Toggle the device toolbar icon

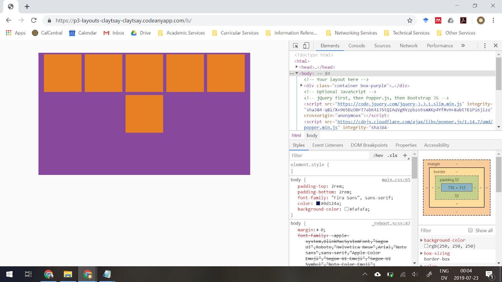(306, 46)
